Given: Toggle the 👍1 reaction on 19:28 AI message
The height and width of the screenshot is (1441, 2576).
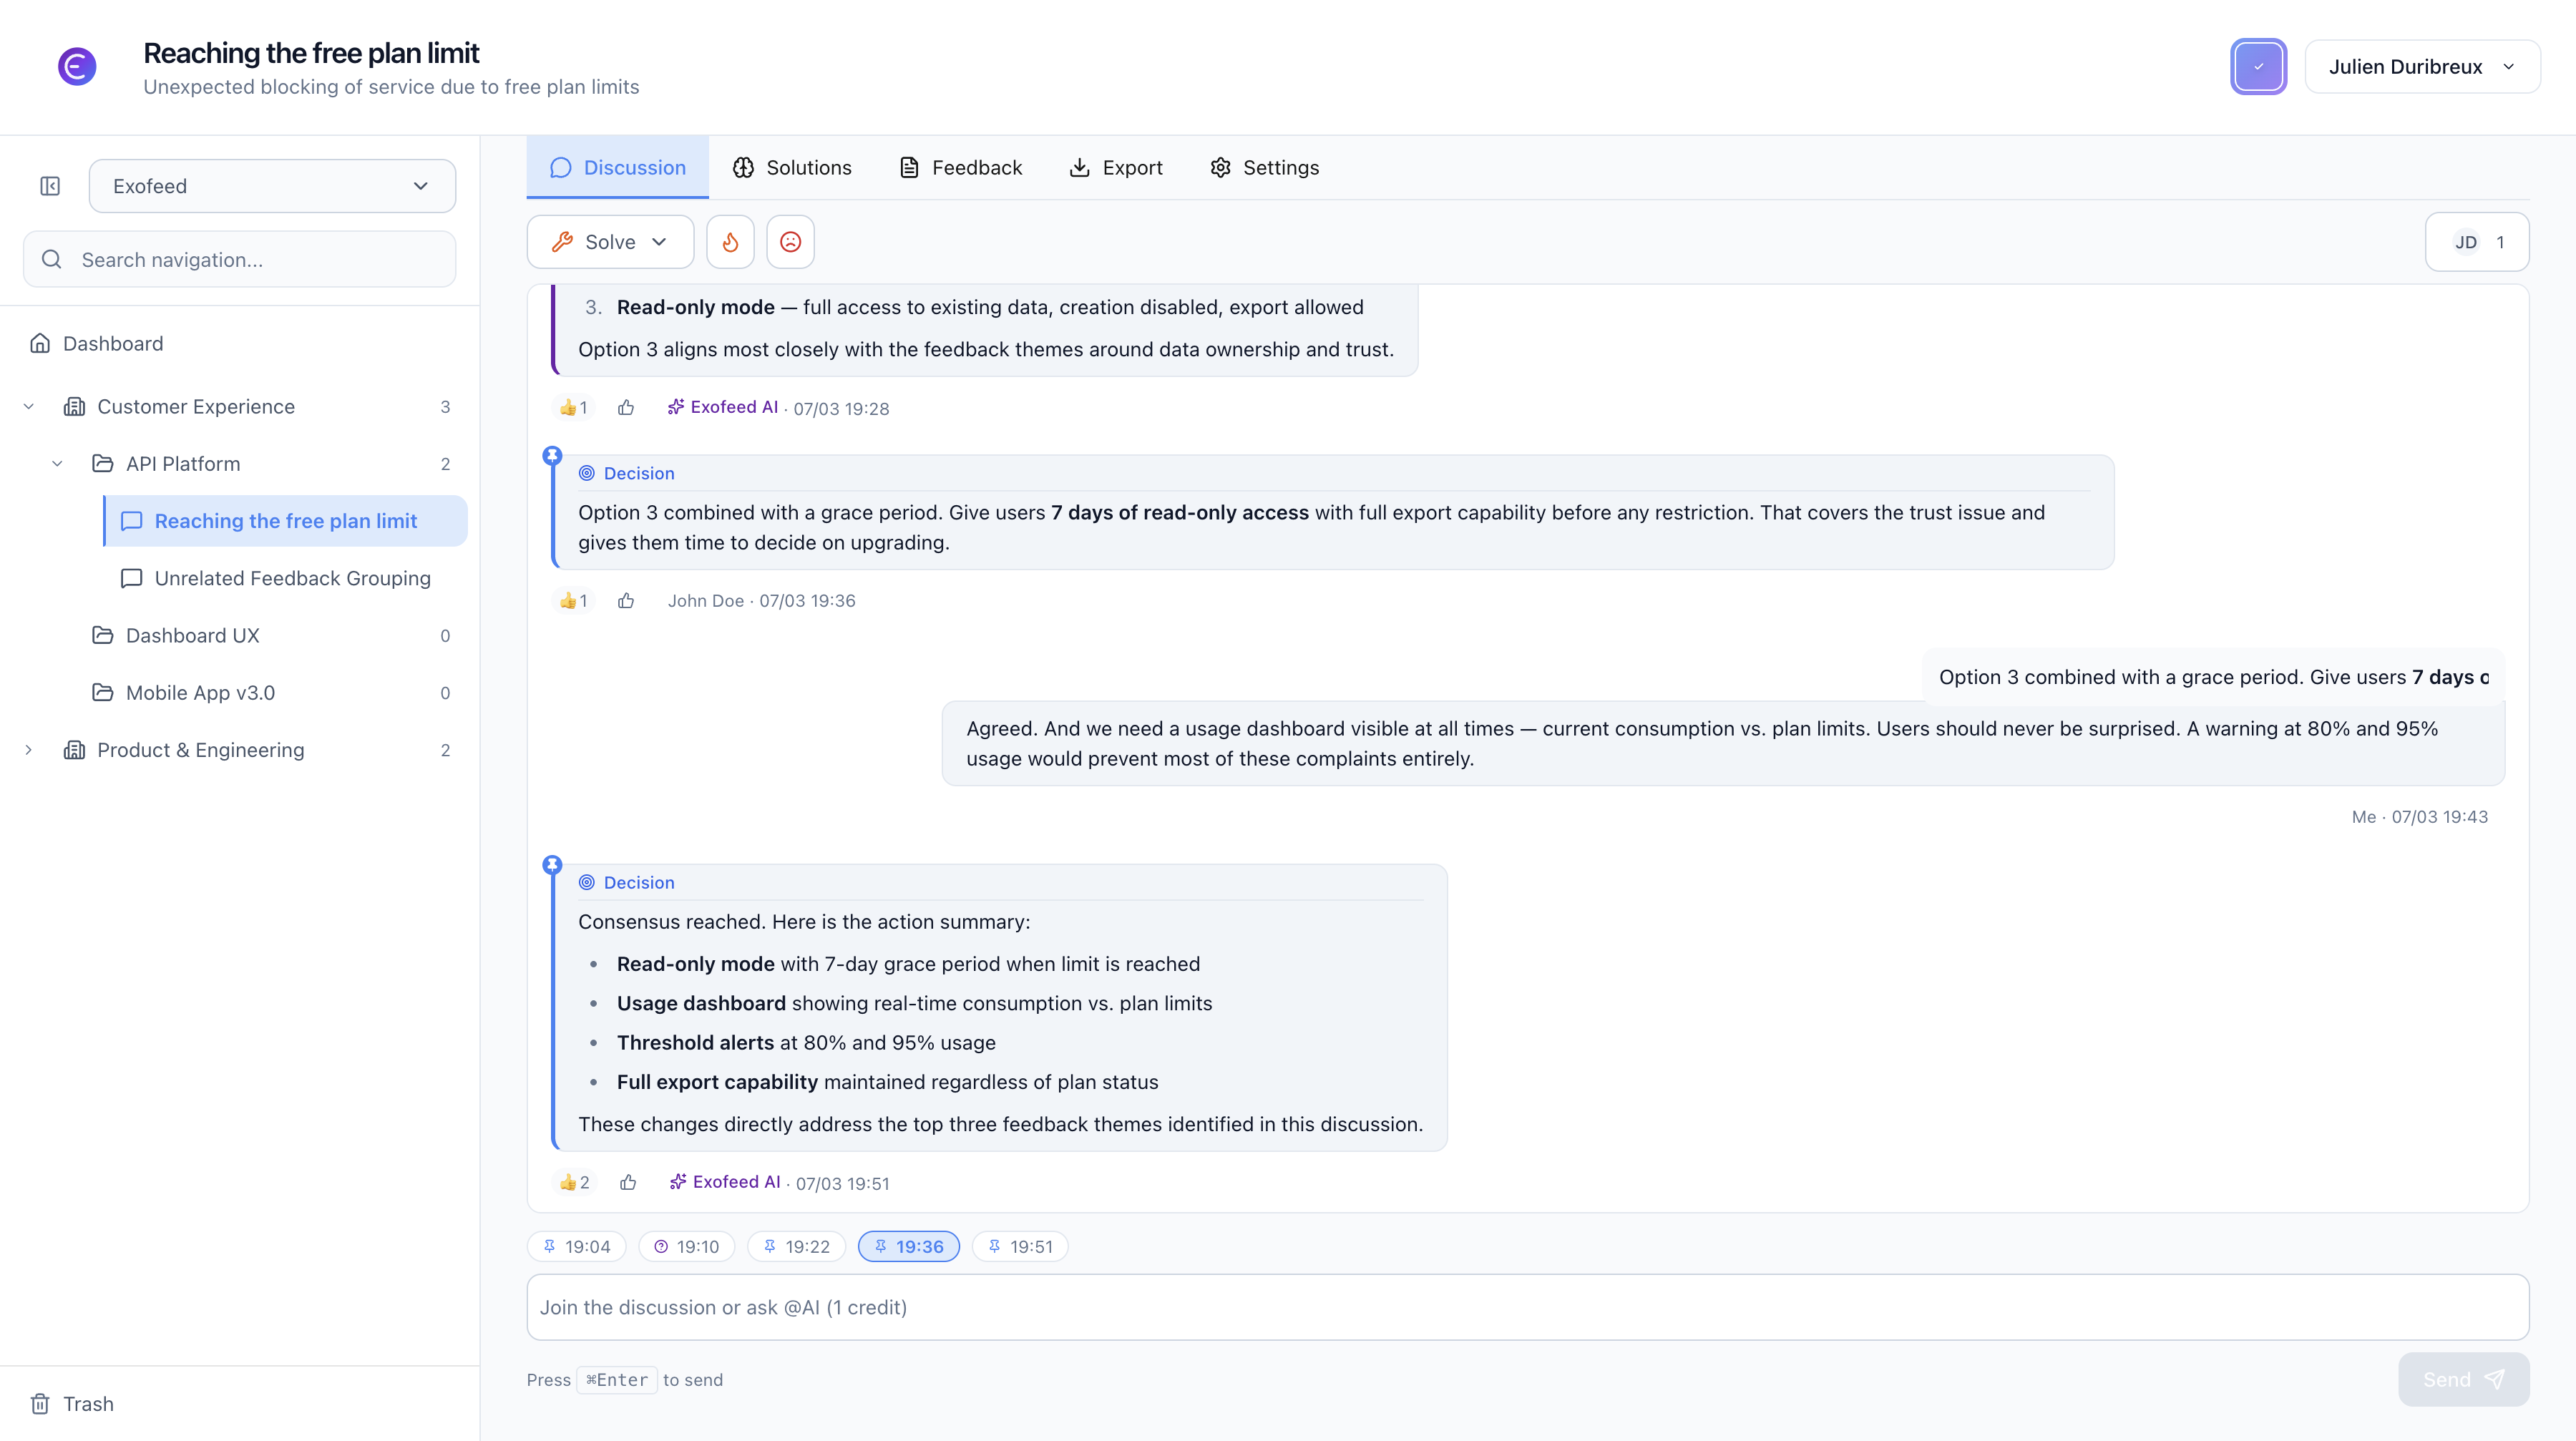Looking at the screenshot, I should 573,407.
